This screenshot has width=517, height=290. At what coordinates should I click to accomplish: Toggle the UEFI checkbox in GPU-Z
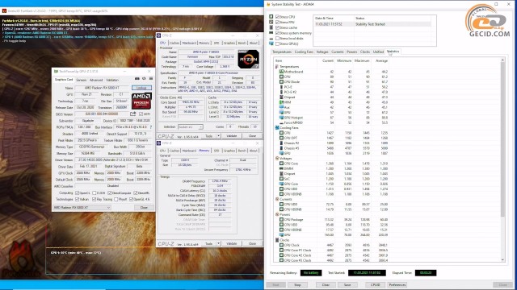click(x=141, y=114)
